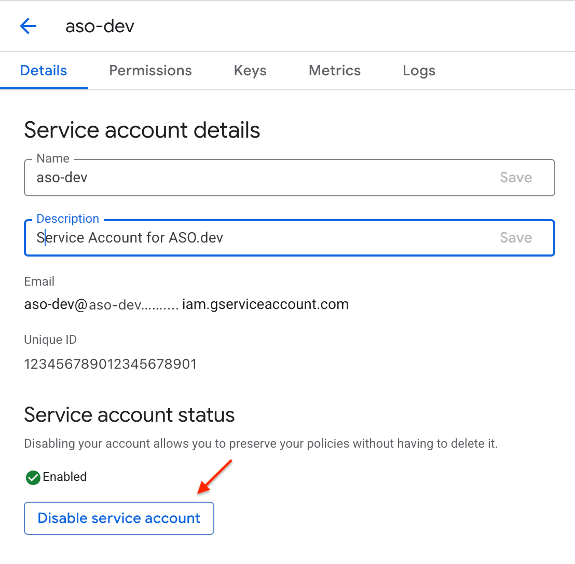The width and height of the screenshot is (575, 564).
Task: Click inside the Name input field
Action: 208,177
